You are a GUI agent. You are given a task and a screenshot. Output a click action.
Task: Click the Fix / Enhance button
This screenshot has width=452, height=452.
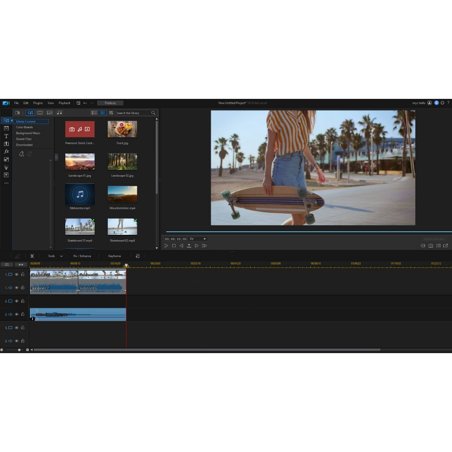point(82,256)
